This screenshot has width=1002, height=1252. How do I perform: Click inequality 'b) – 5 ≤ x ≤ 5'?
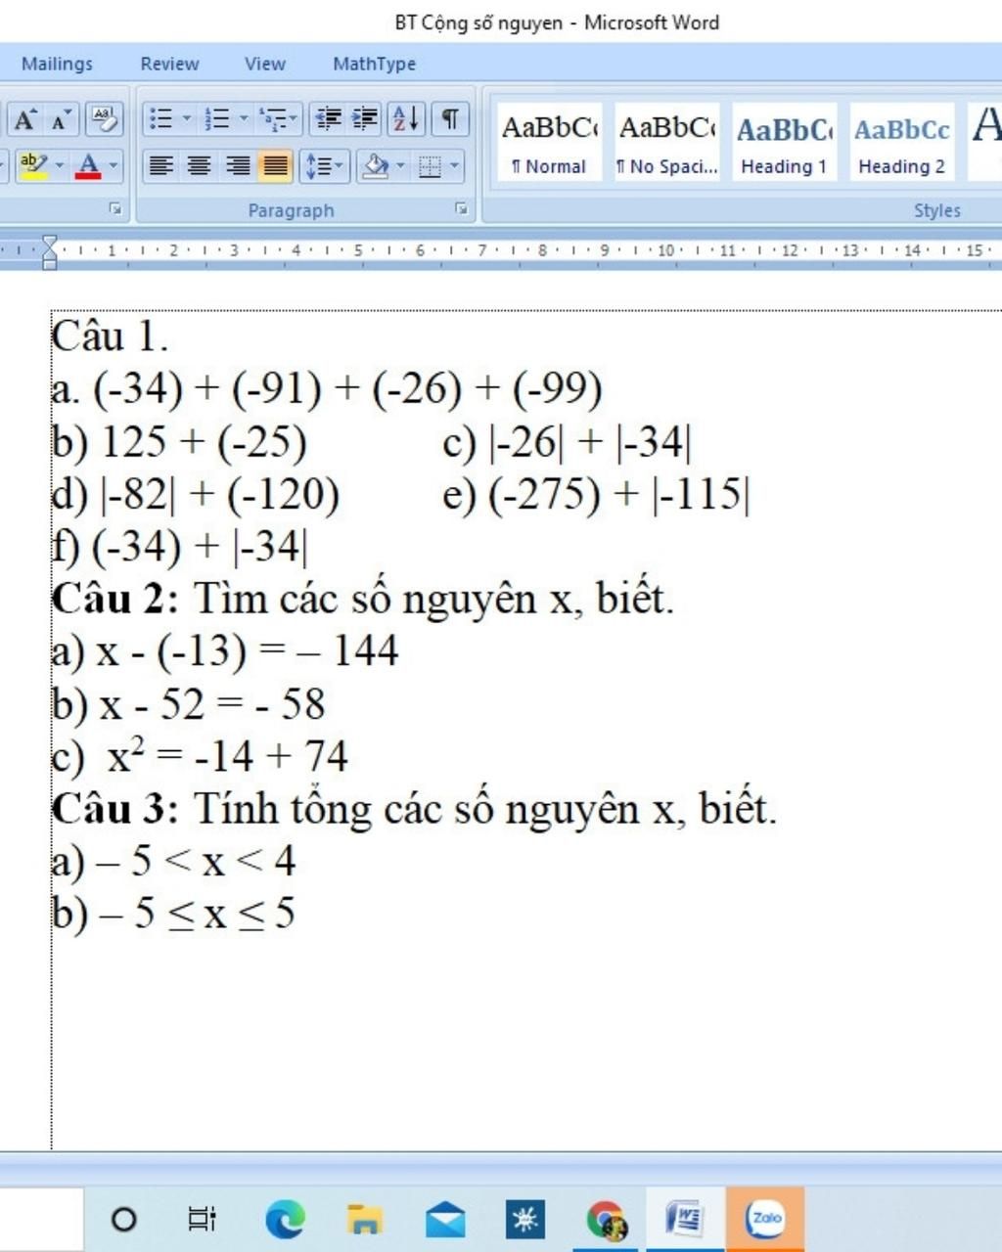pos(173,914)
